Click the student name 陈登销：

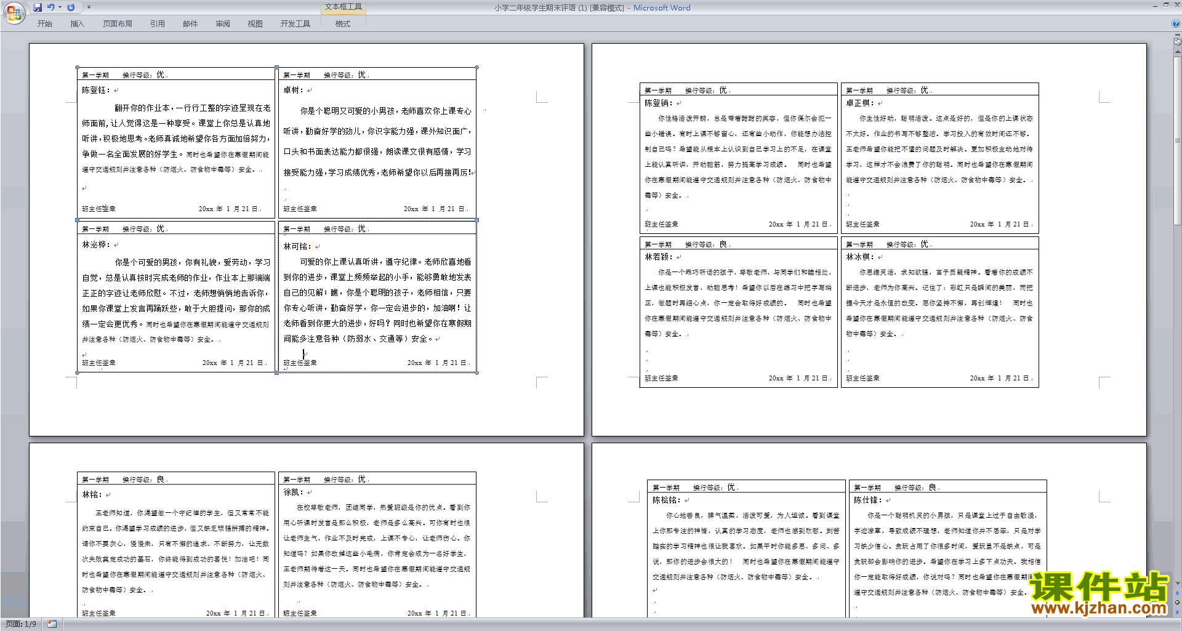pos(659,103)
